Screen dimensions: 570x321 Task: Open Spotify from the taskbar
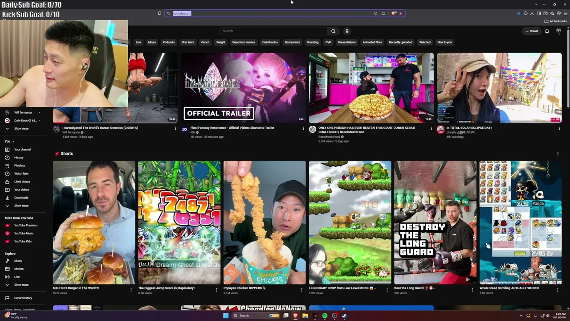[x=325, y=316]
